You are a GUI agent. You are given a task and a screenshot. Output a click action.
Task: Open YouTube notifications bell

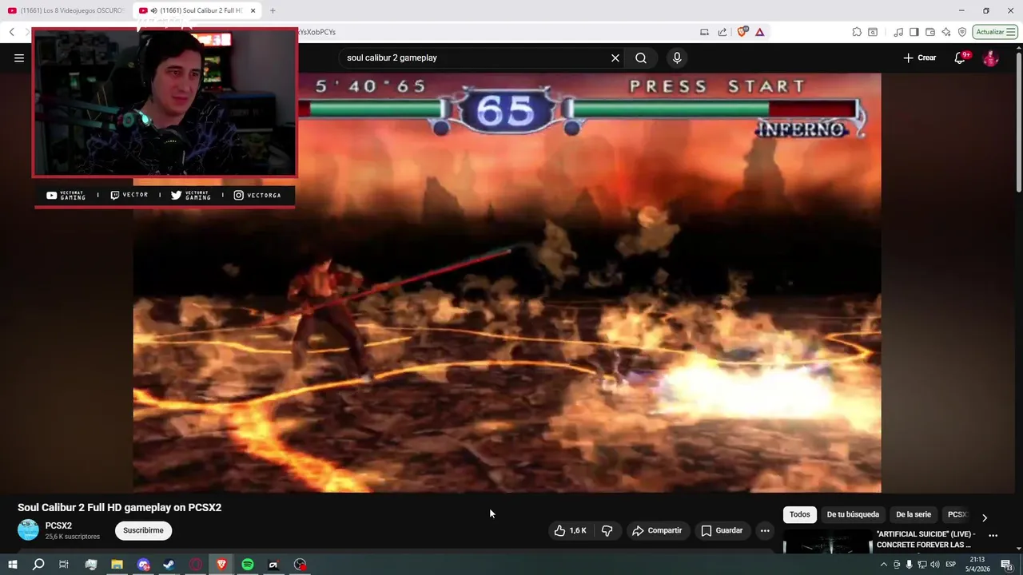tap(960, 57)
